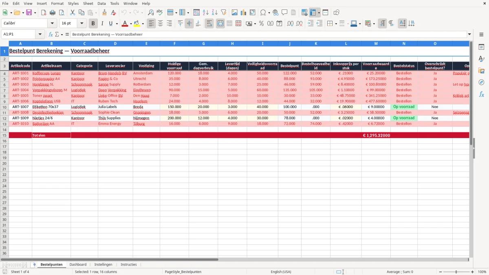This screenshot has height=275, width=489.
Task: Insert an image via toolbar icon
Action: coord(235,13)
